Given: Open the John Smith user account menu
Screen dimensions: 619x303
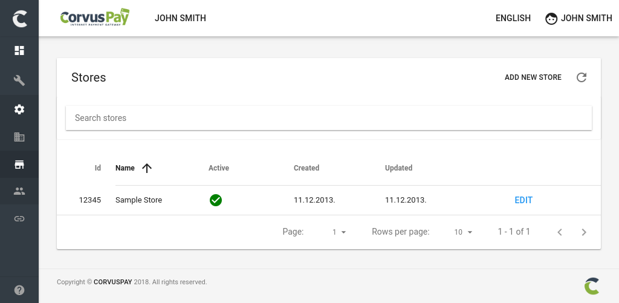Looking at the screenshot, I should click(x=578, y=18).
